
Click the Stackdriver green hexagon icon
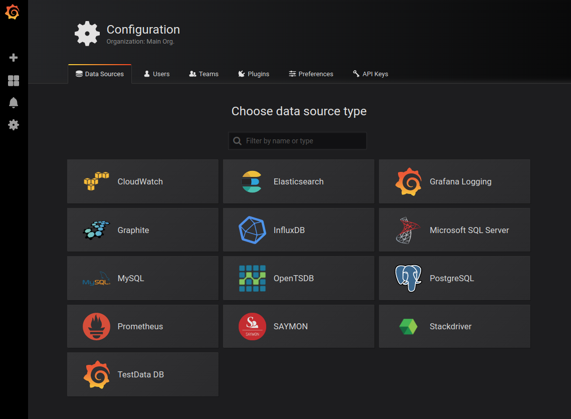(408, 327)
